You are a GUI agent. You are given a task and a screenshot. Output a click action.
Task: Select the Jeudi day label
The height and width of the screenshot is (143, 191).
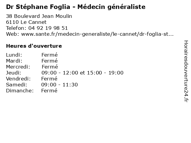[13, 73]
